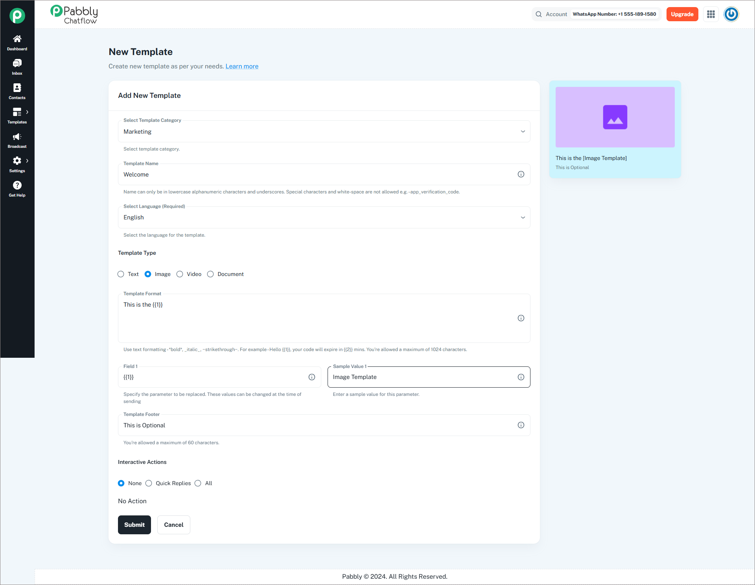Click the 'Add New Template' heading
The width and height of the screenshot is (755, 585).
click(x=149, y=96)
